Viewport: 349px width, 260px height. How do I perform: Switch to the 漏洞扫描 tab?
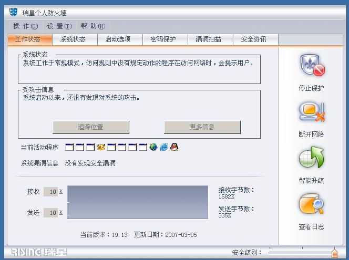coord(210,39)
